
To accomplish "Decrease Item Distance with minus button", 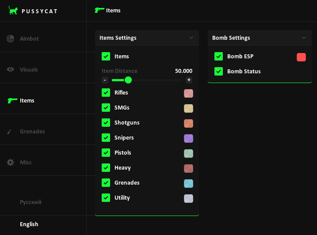I will click(105, 80).
